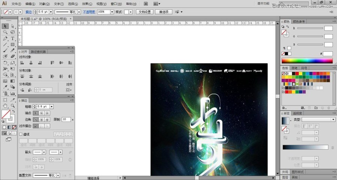337x180 pixels.
Task: Click horizontal align center icon
Action: 31,63
